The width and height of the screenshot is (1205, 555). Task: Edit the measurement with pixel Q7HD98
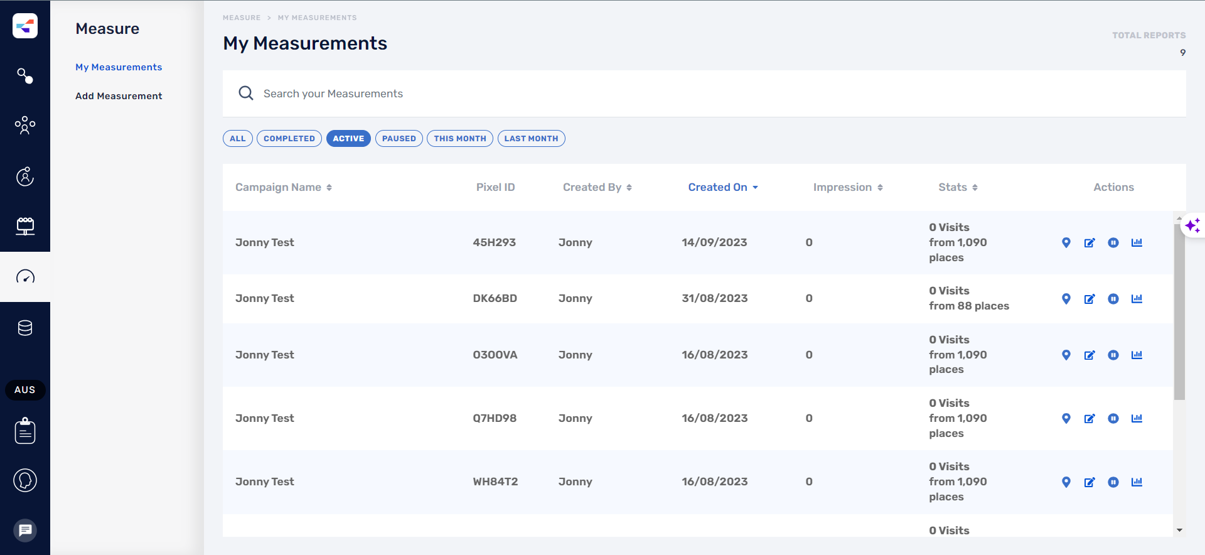1090,419
